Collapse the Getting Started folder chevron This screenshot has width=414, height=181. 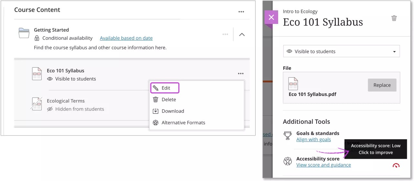(242, 35)
